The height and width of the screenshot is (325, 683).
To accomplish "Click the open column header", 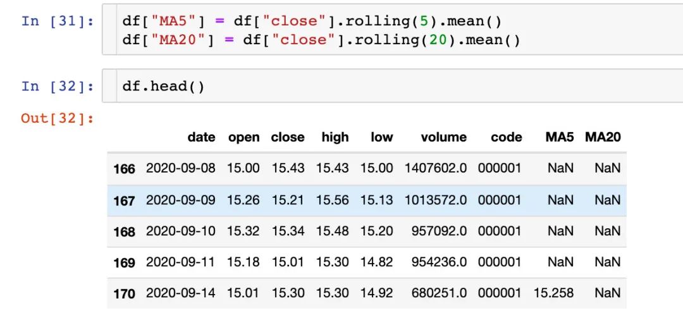I will coord(243,137).
